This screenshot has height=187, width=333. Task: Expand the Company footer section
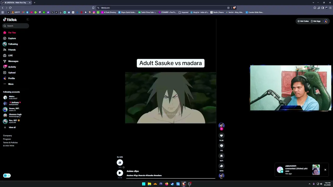point(8,136)
